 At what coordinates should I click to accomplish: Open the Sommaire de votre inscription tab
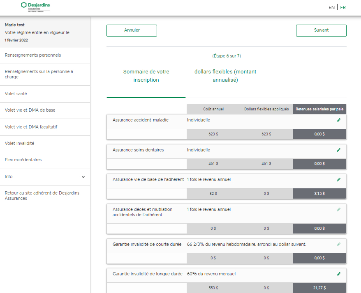pyautogui.click(x=146, y=76)
